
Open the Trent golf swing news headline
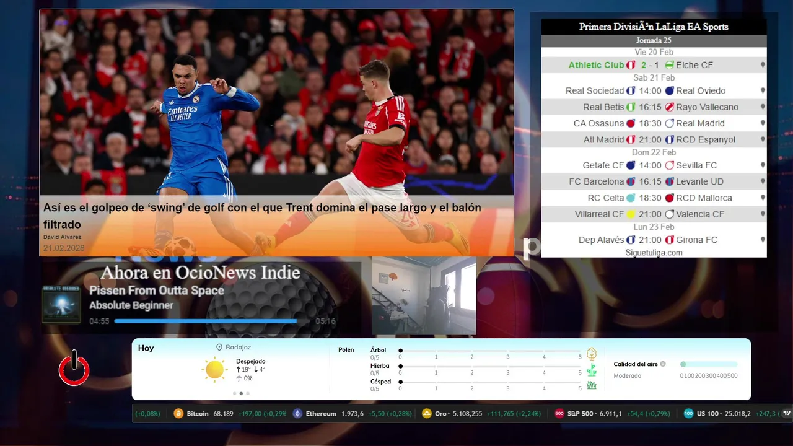[262, 216]
